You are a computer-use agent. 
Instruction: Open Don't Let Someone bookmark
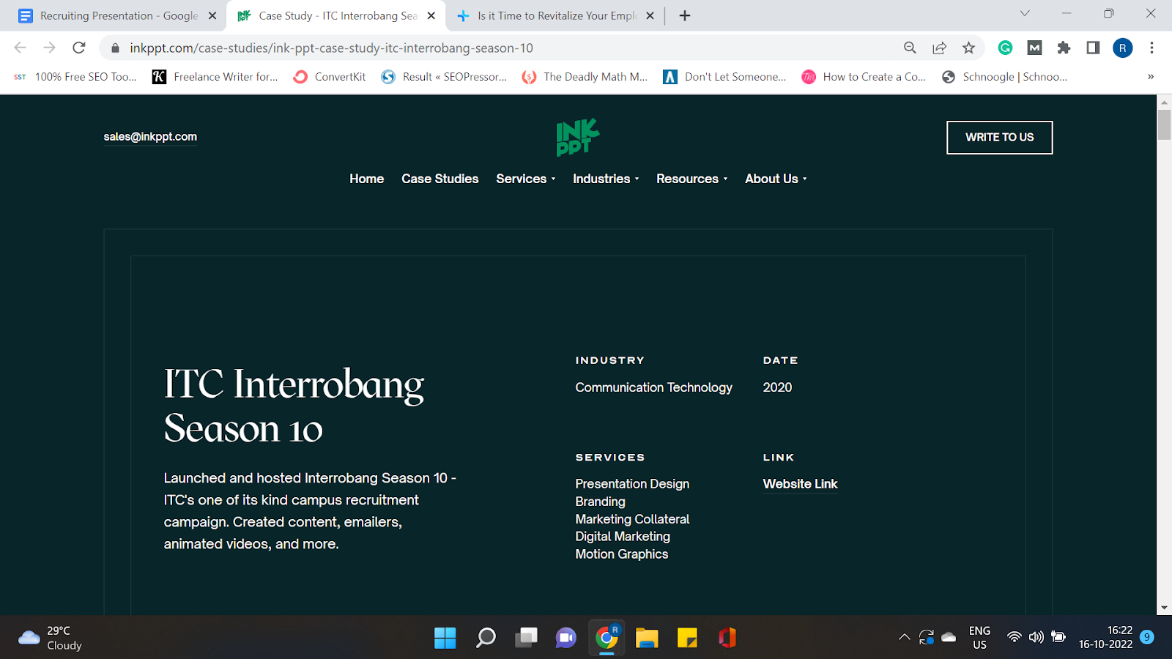[724, 76]
